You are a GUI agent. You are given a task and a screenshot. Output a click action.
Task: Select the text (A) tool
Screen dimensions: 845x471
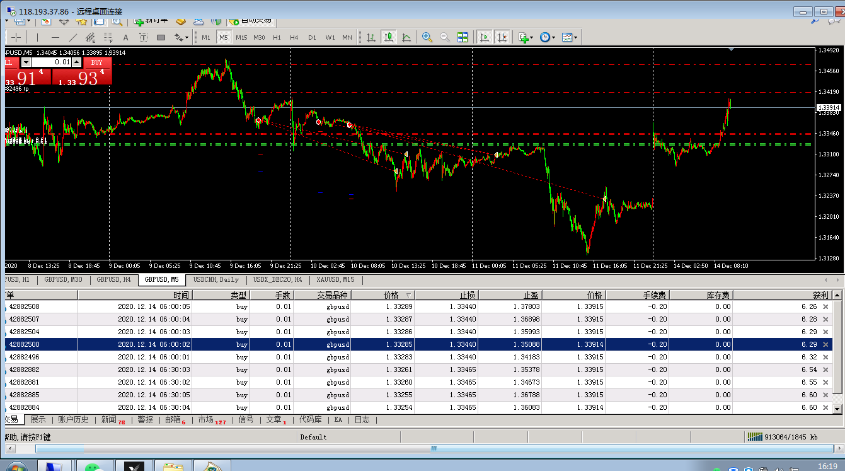[x=125, y=37]
